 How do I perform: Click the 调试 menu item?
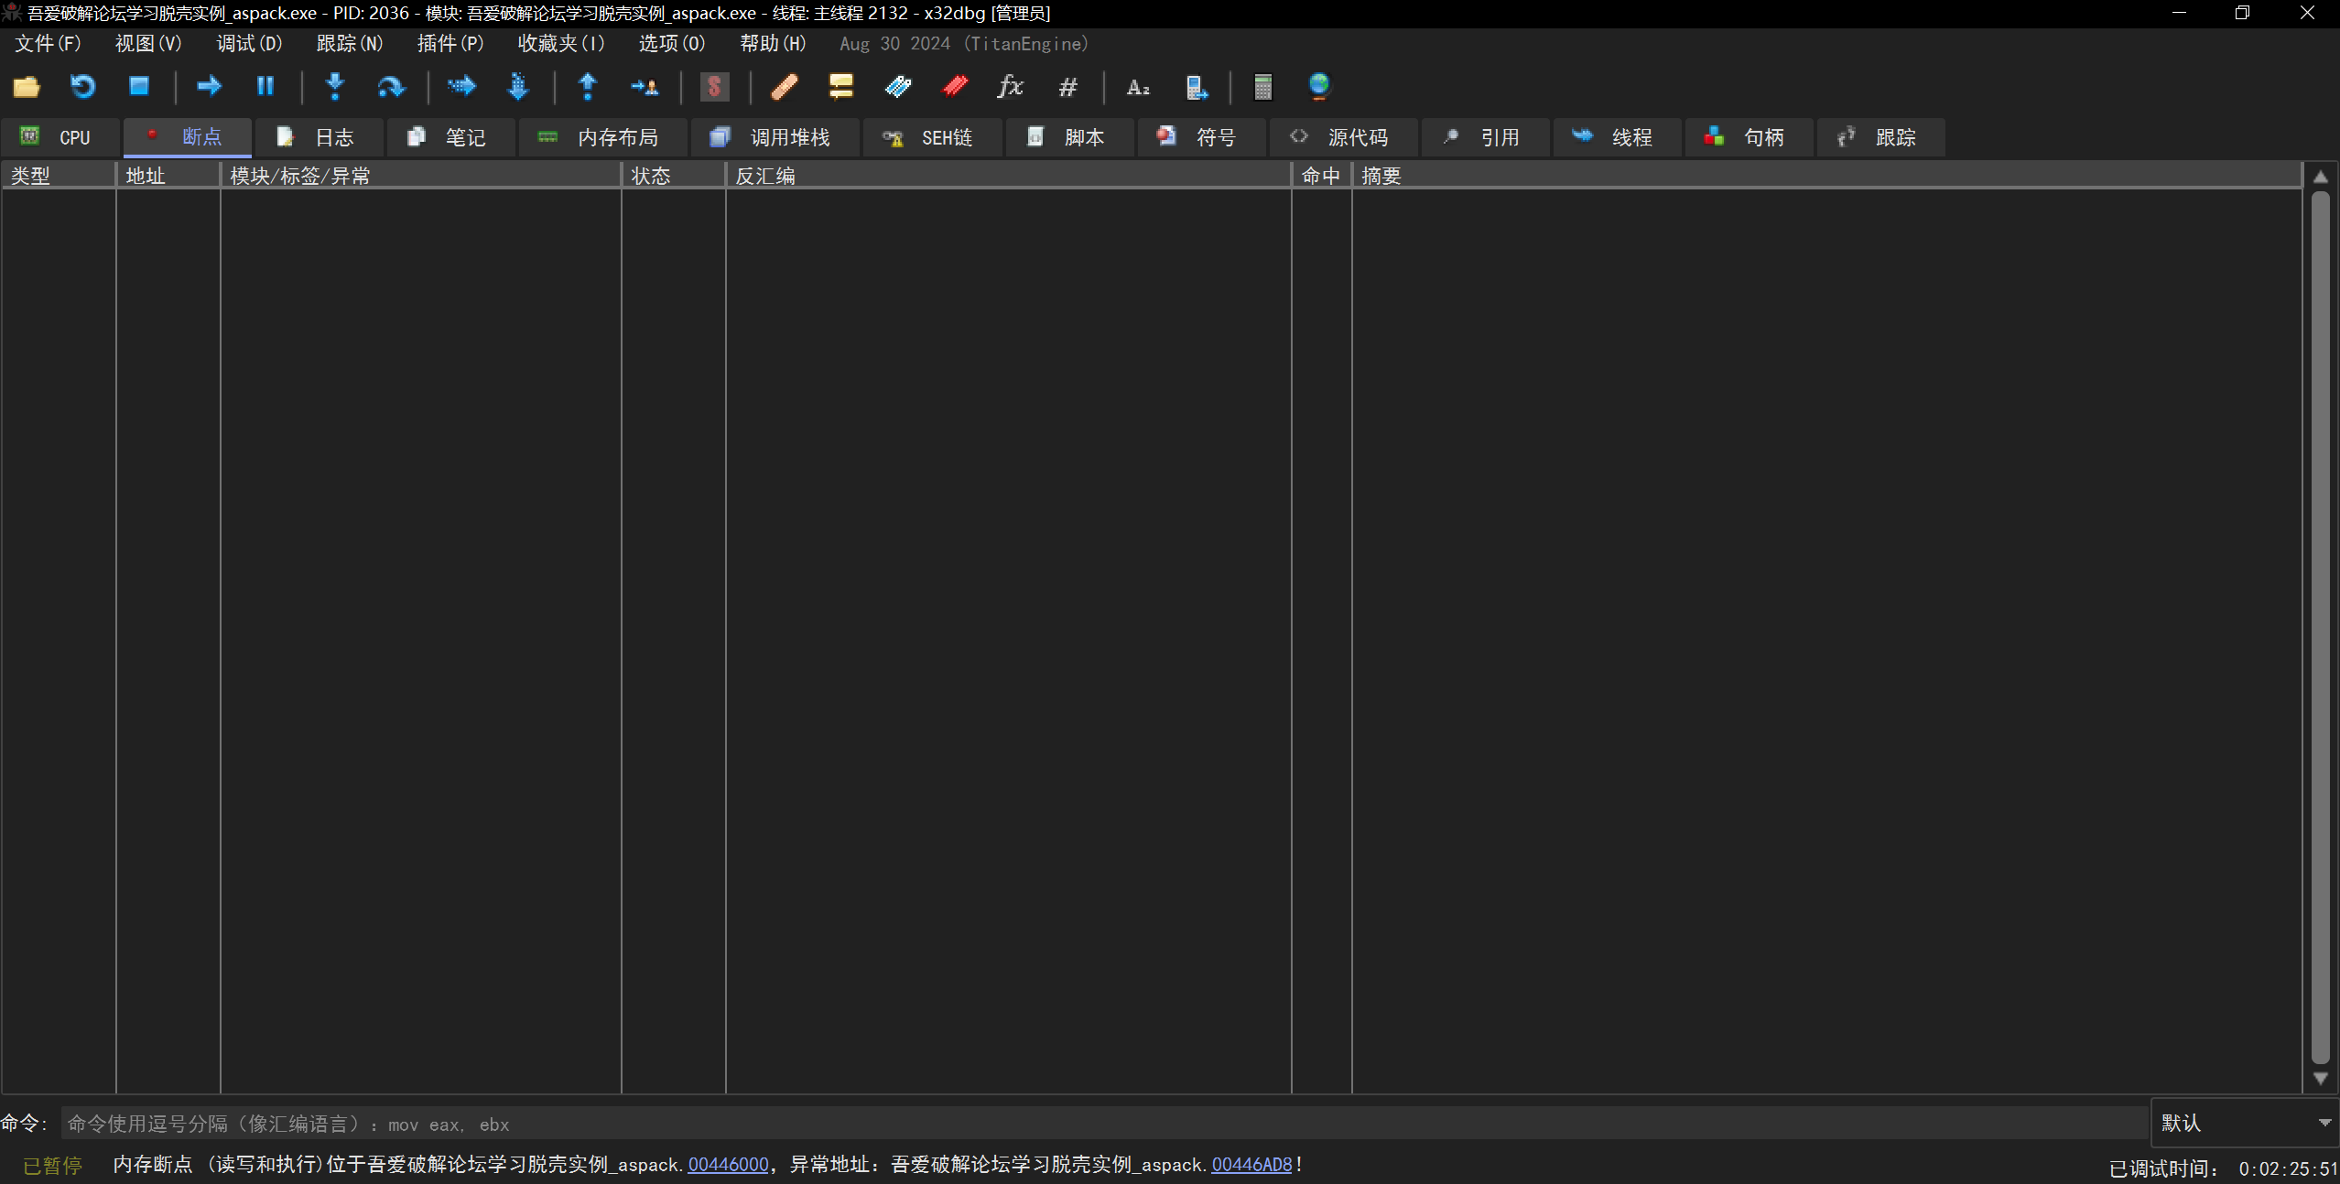(248, 44)
